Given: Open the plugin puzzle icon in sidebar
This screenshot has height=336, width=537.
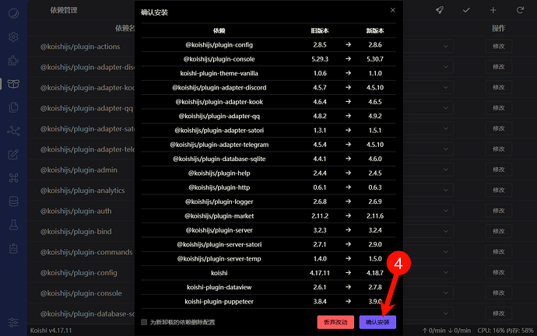Looking at the screenshot, I should point(13,61).
